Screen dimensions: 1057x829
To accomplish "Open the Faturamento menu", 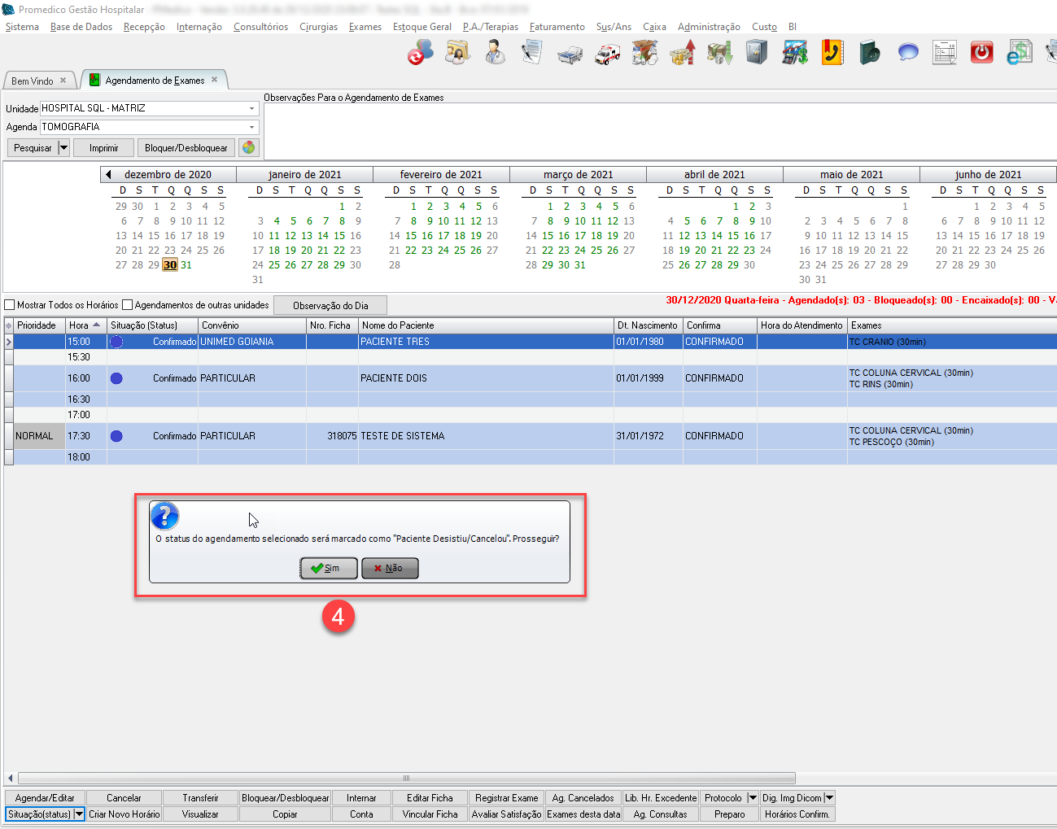I will coord(557,27).
